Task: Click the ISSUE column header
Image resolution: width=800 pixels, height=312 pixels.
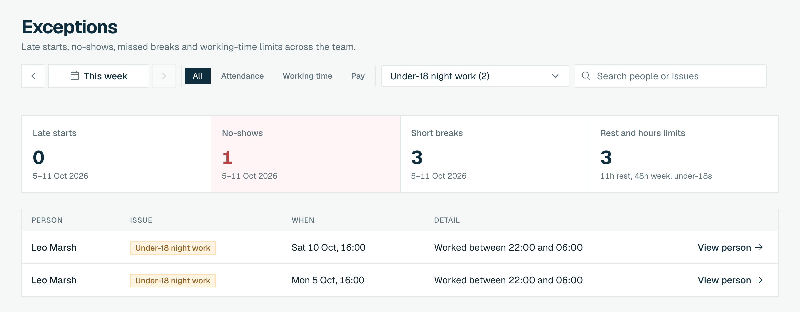Action: coord(141,220)
